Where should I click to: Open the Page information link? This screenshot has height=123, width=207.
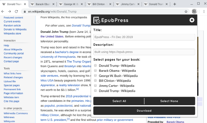[x=13, y=93]
